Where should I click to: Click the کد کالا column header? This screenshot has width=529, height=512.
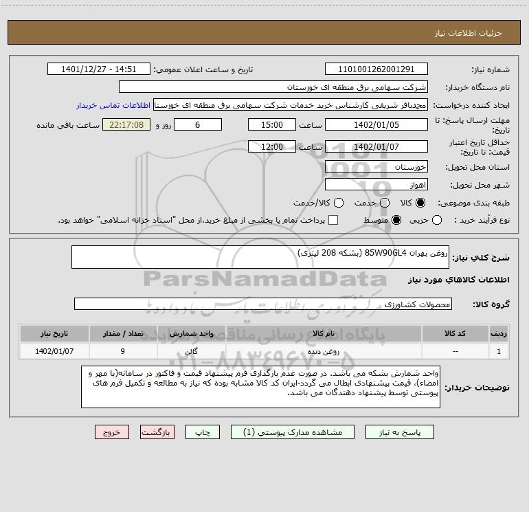455,333
